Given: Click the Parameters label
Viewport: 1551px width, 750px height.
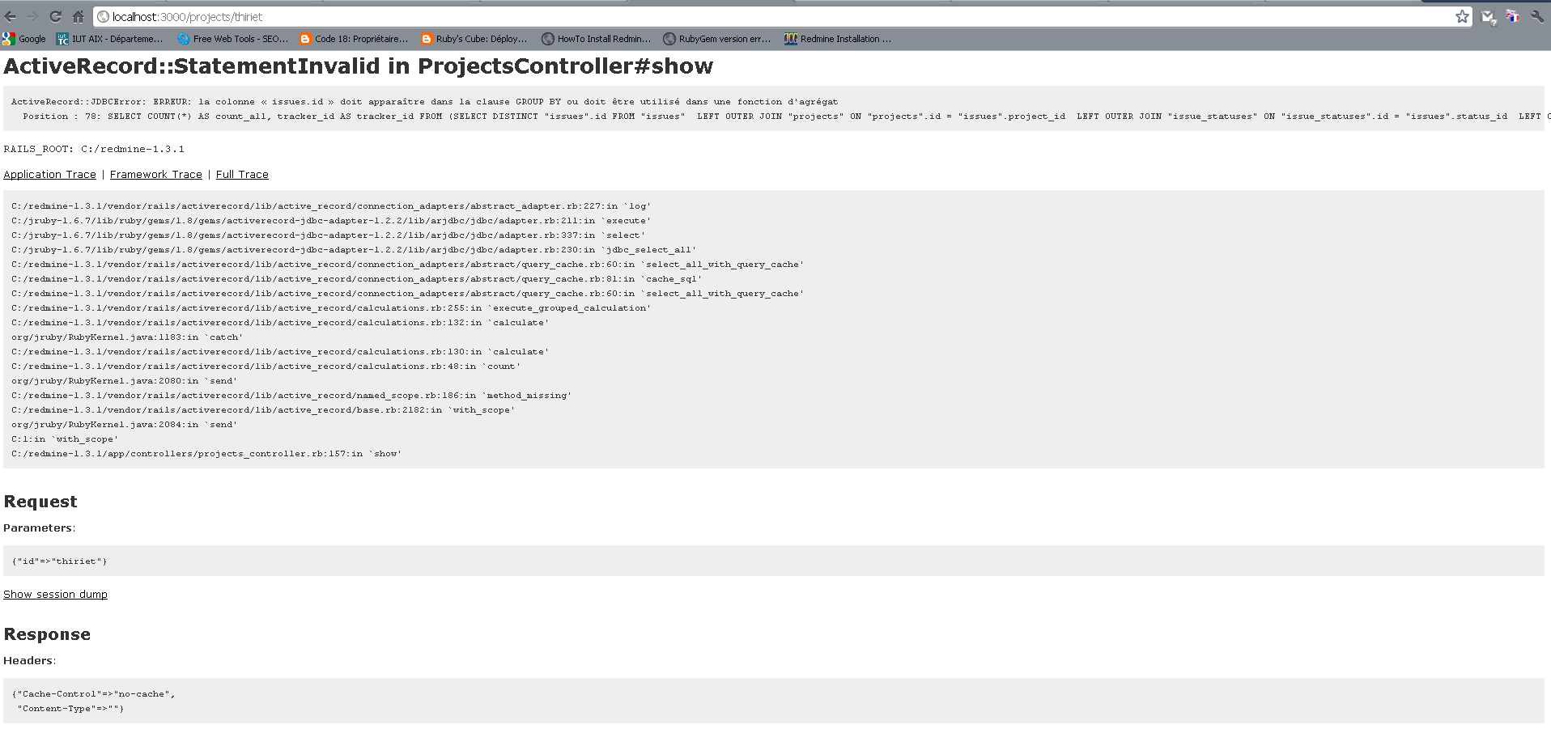Looking at the screenshot, I should [x=39, y=528].
